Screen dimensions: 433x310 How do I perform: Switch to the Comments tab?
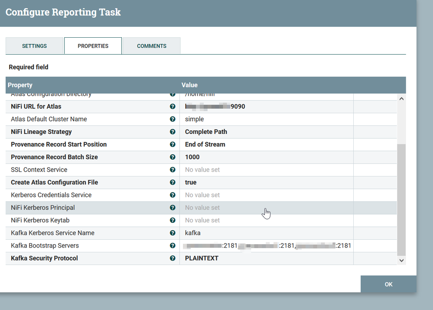[x=151, y=46]
